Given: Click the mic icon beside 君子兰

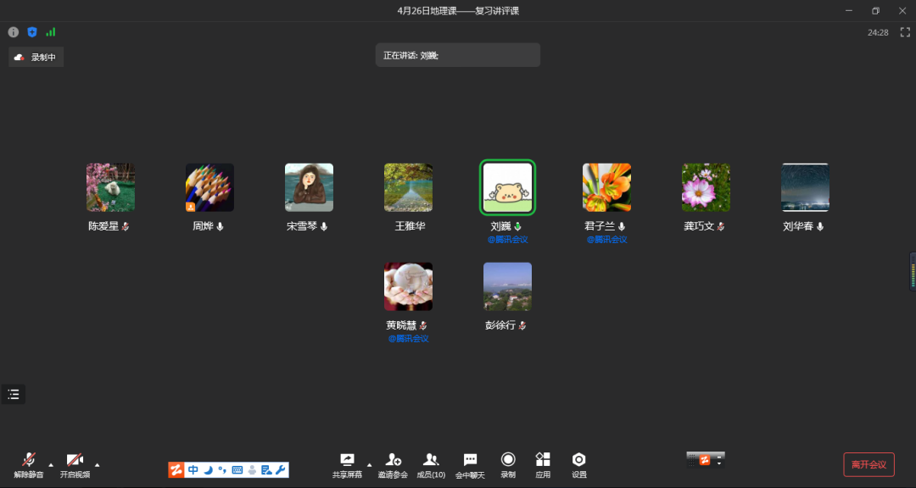Looking at the screenshot, I should 623,226.
